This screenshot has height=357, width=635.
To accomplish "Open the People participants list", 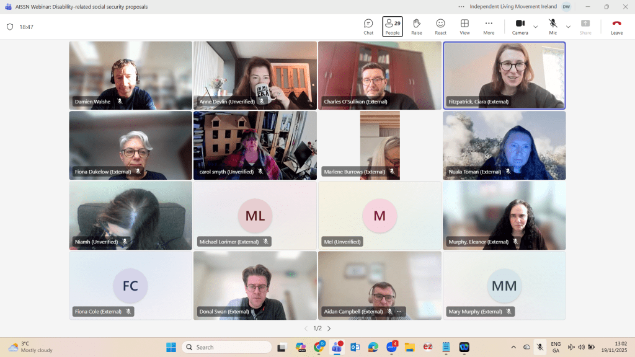I will click(392, 27).
